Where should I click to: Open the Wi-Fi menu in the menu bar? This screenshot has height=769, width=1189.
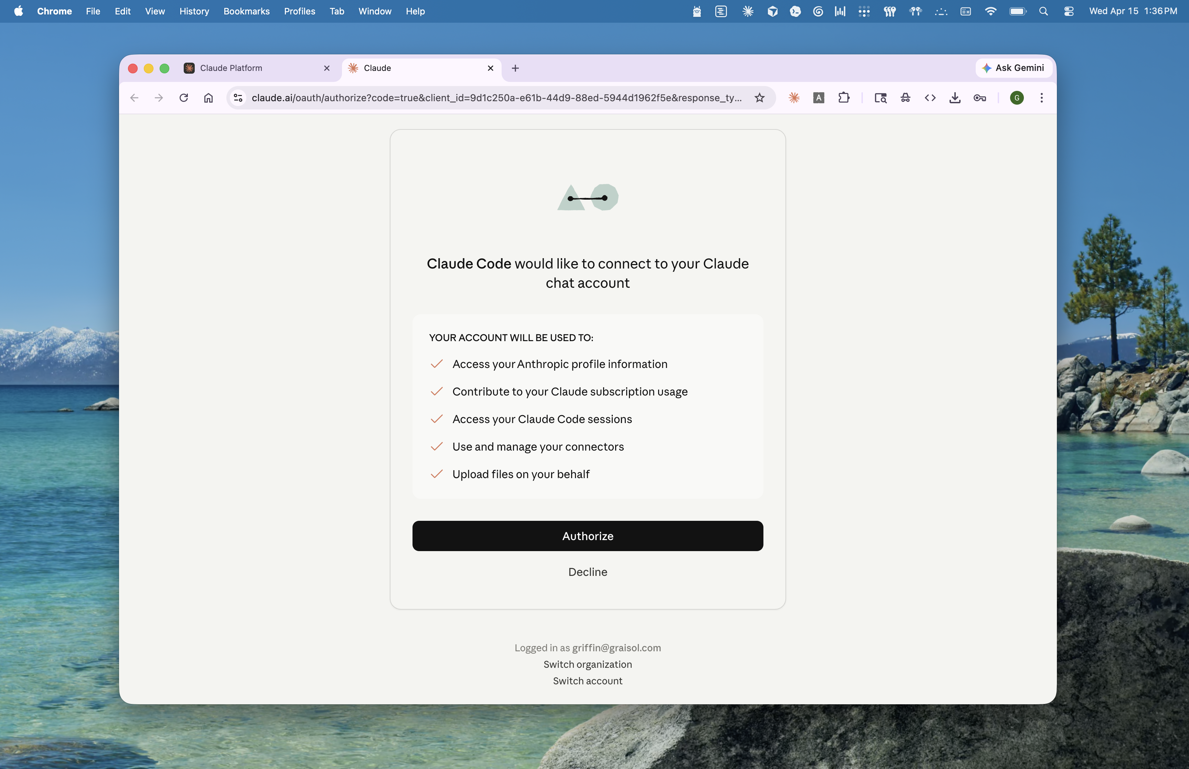click(x=991, y=11)
